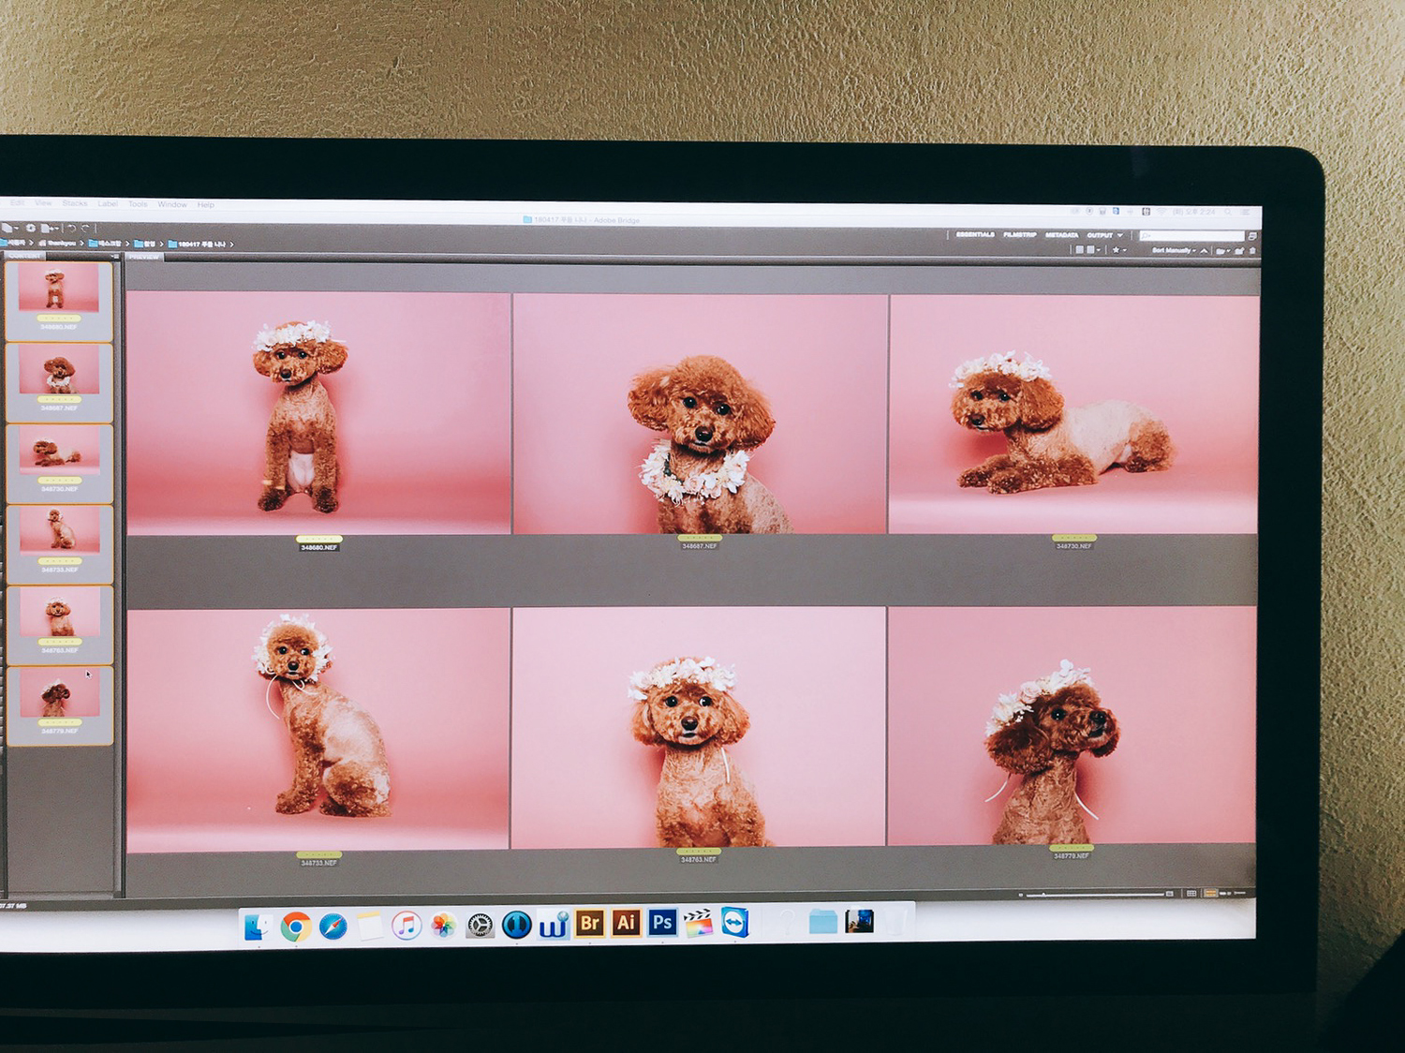
Task: Launch Adobe Illustrator from the dock
Action: 626,924
